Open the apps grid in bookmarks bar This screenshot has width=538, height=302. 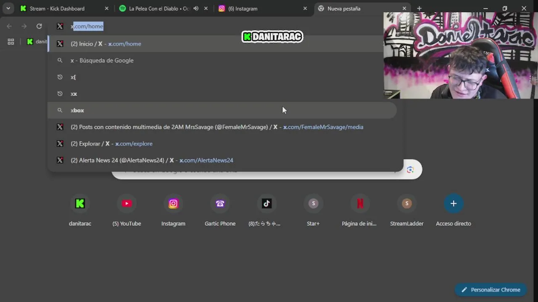(11, 42)
